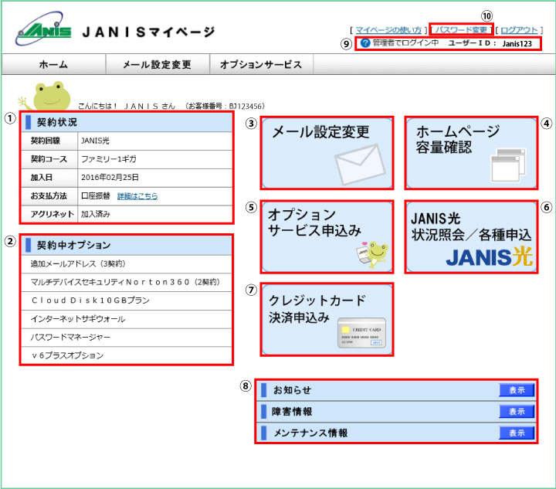Image resolution: width=556 pixels, height=489 pixels.
Task: Open the マイページの使い方 link
Action: [x=388, y=30]
